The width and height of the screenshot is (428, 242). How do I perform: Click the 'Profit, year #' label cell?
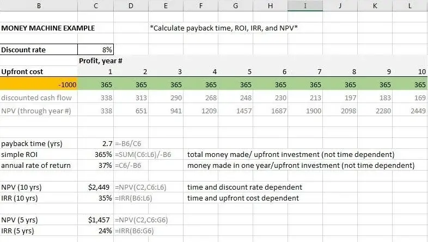100,60
